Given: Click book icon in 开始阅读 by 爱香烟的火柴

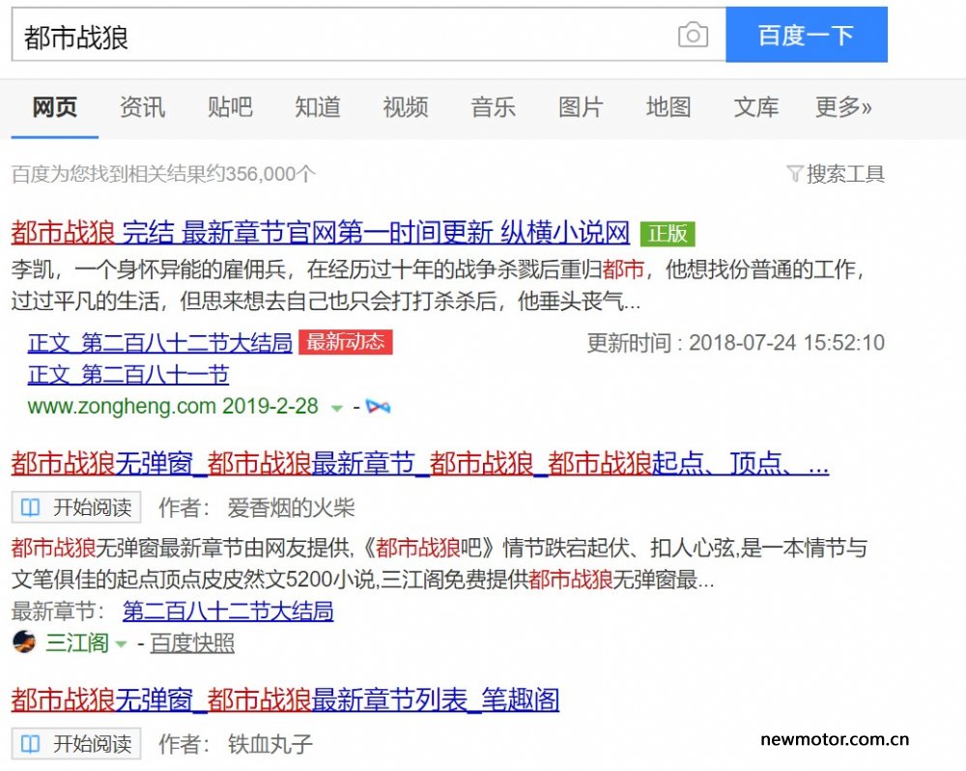Looking at the screenshot, I should click(30, 507).
